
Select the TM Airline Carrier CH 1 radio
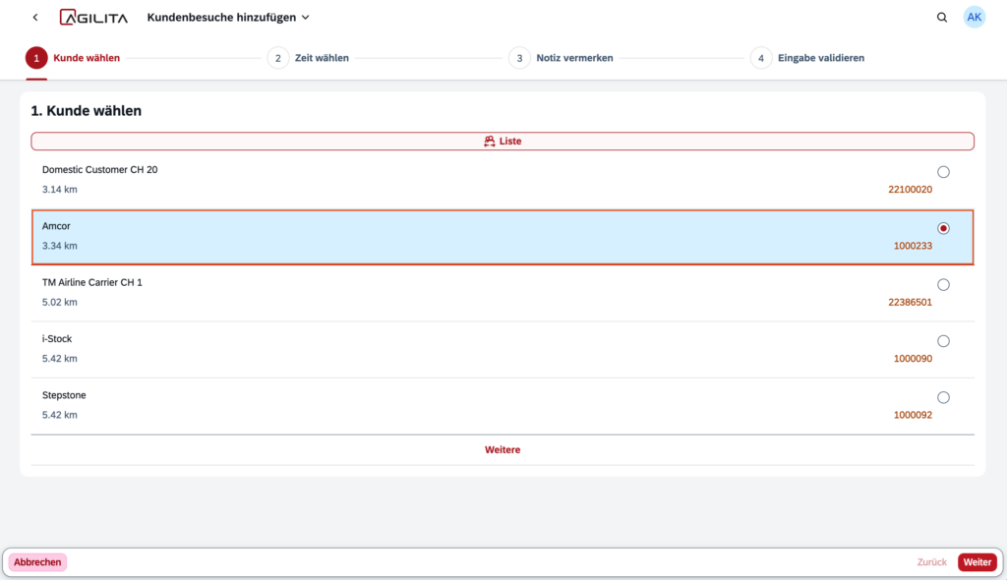point(943,285)
